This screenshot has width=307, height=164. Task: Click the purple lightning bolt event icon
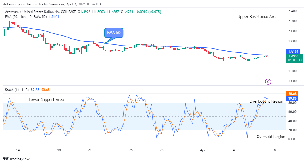tap(268, 82)
